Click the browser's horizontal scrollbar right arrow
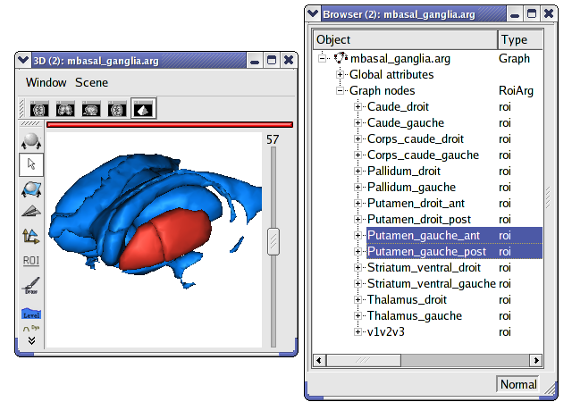 535,360
